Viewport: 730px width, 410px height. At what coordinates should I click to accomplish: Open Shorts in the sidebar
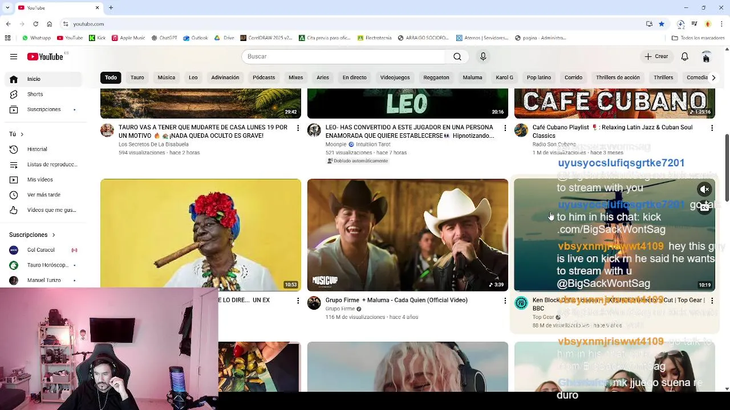tap(43, 94)
